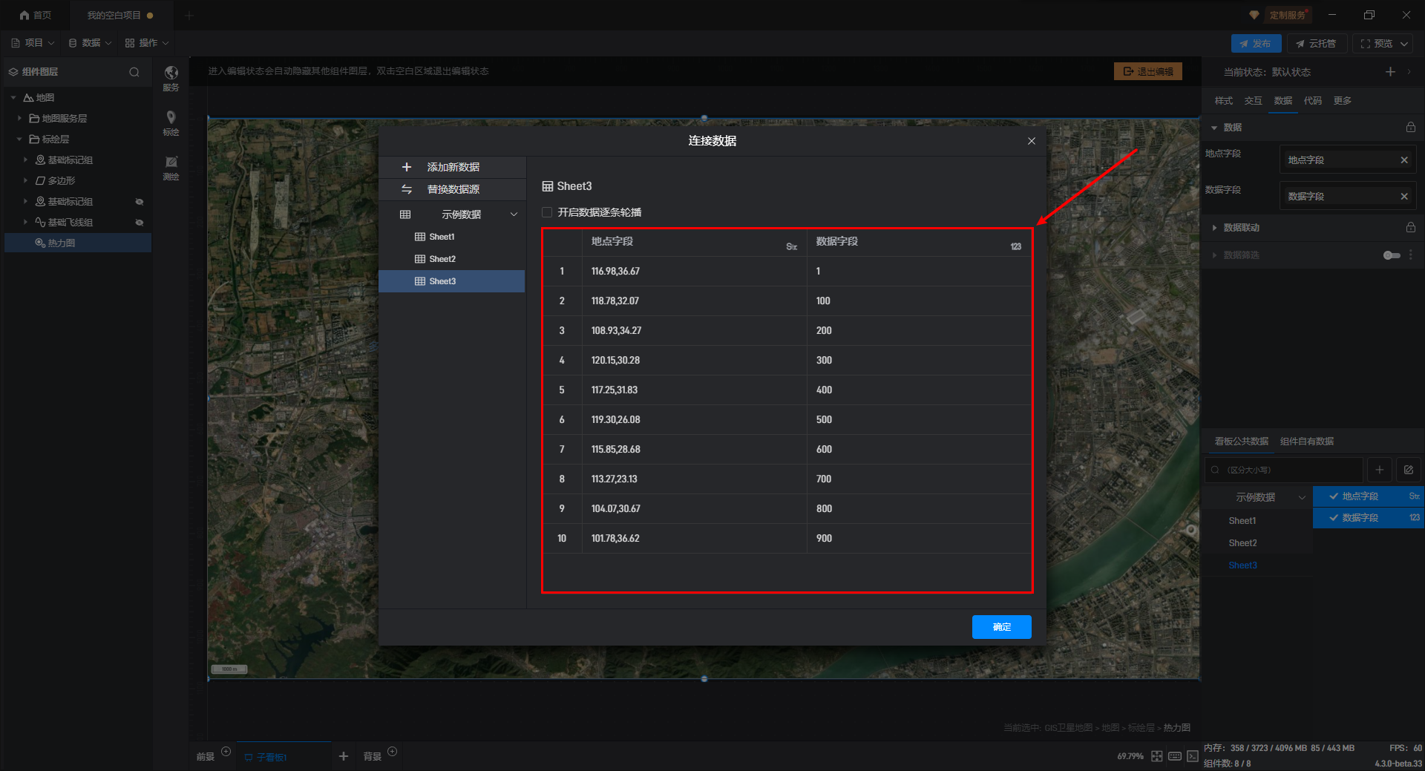
Task: Add a new project tab
Action: pos(189,15)
